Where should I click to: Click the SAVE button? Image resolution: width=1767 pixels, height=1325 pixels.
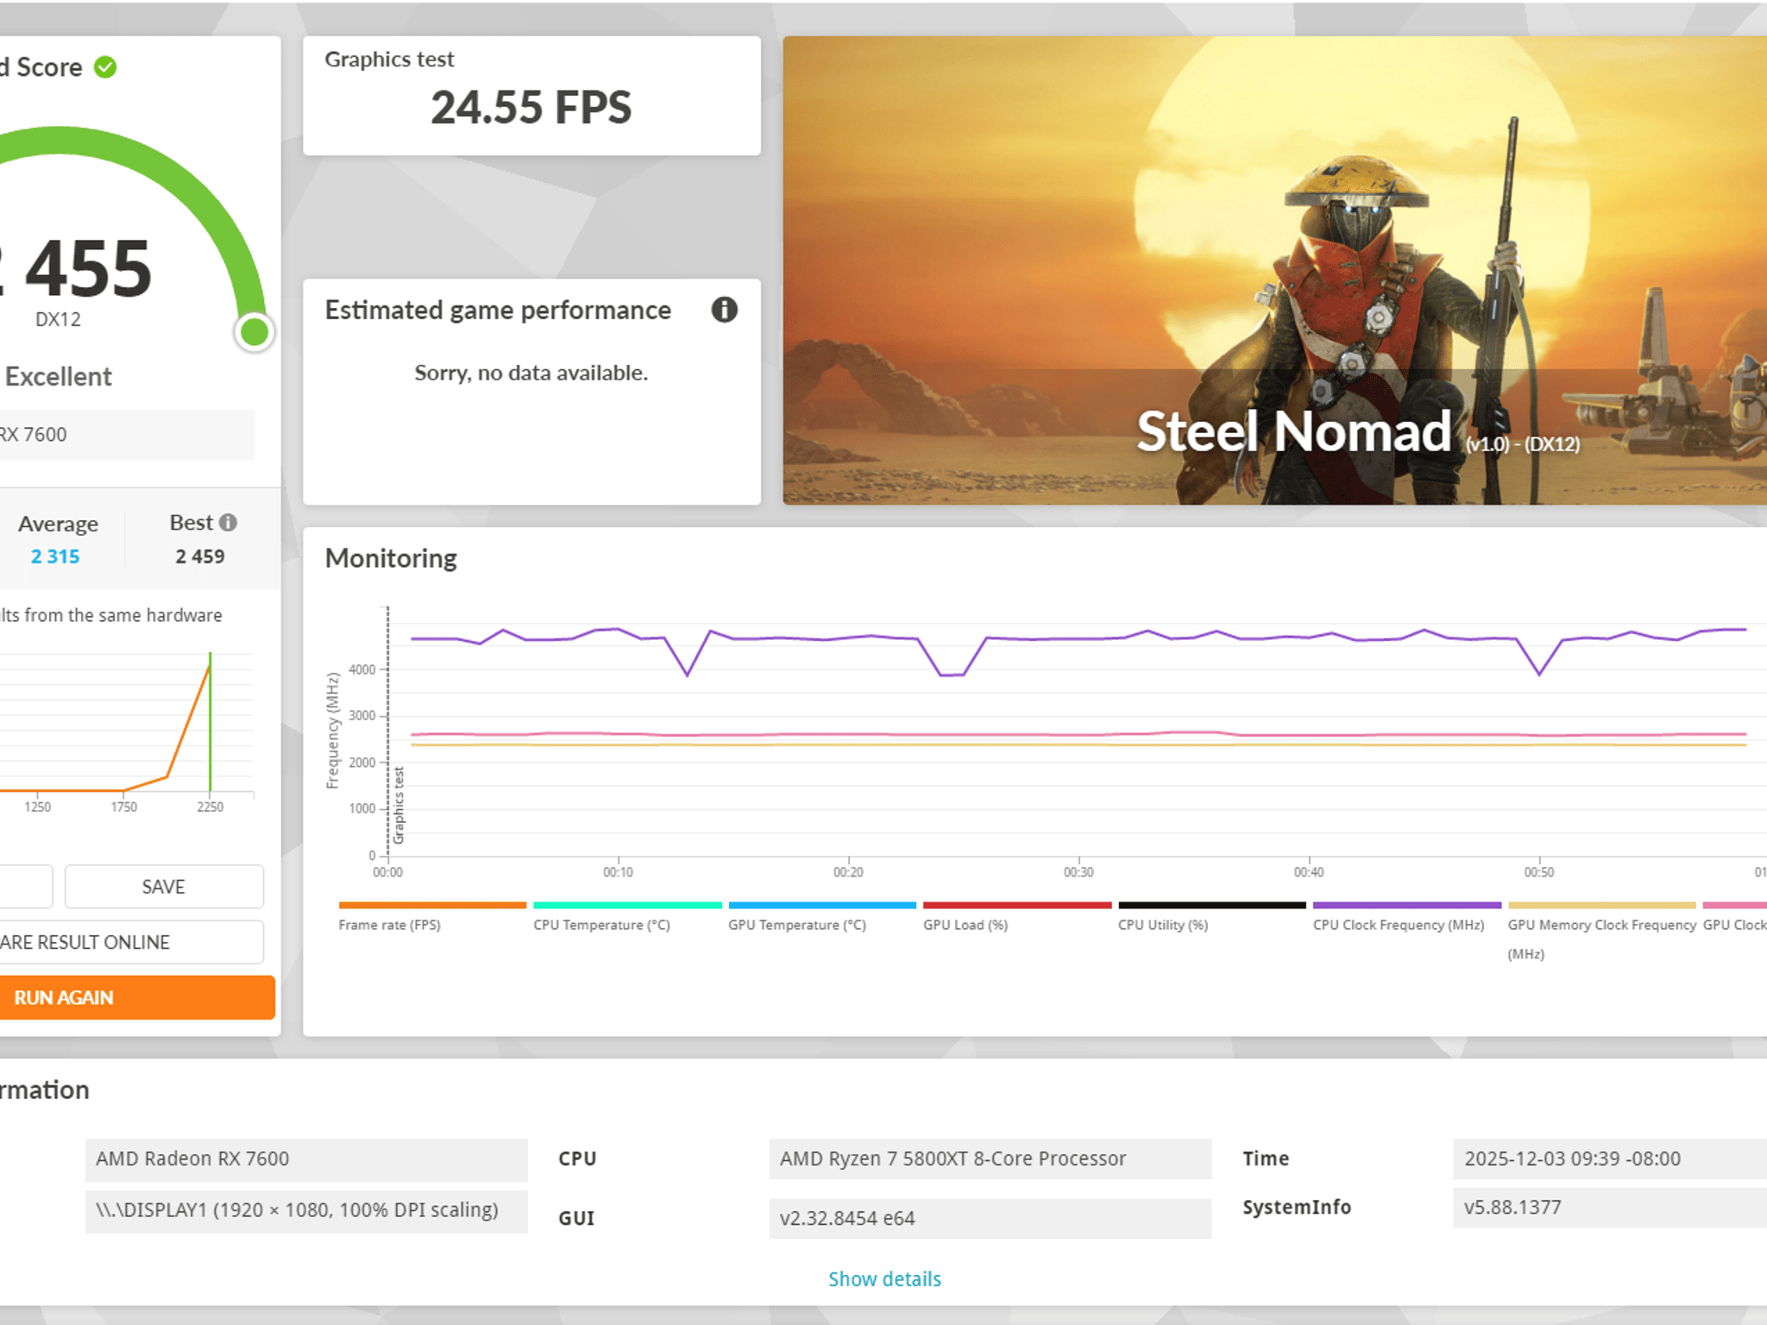(x=164, y=887)
